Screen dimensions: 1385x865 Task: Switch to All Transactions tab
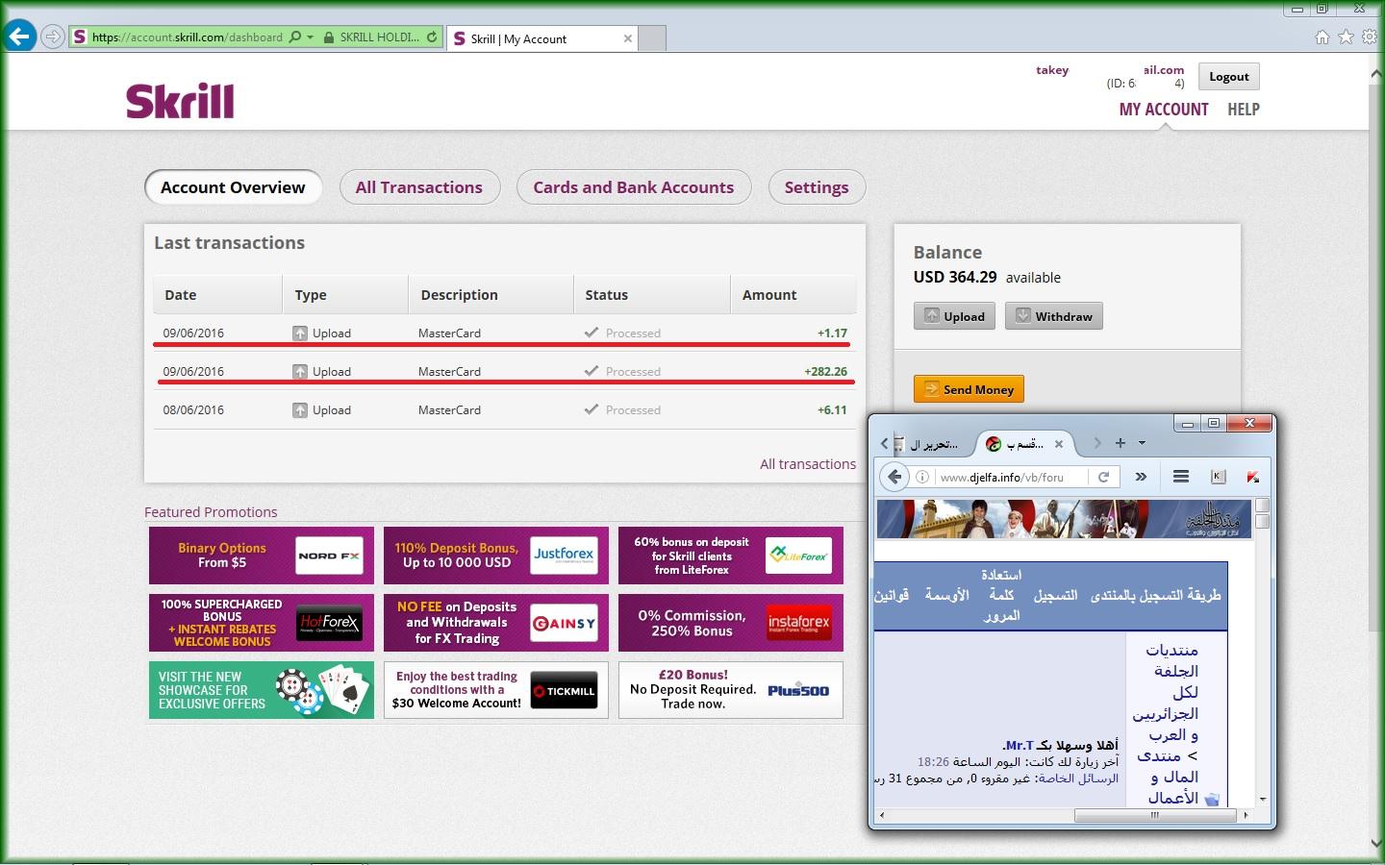click(419, 187)
